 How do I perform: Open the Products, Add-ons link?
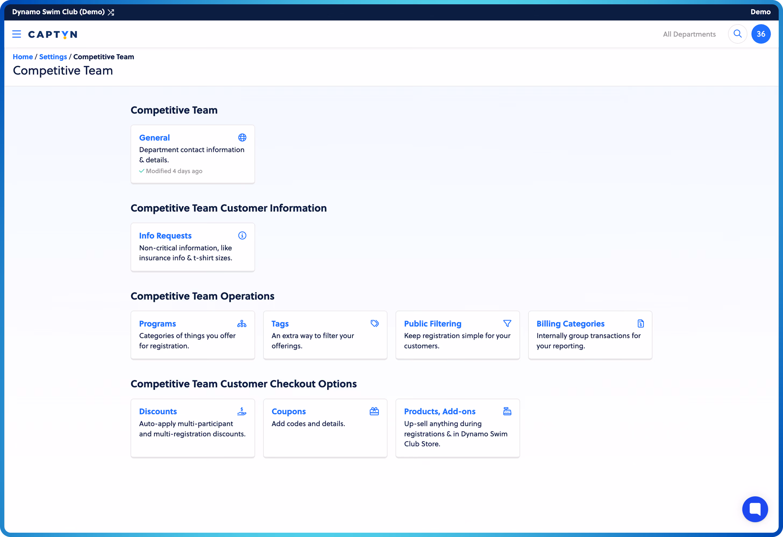tap(440, 411)
